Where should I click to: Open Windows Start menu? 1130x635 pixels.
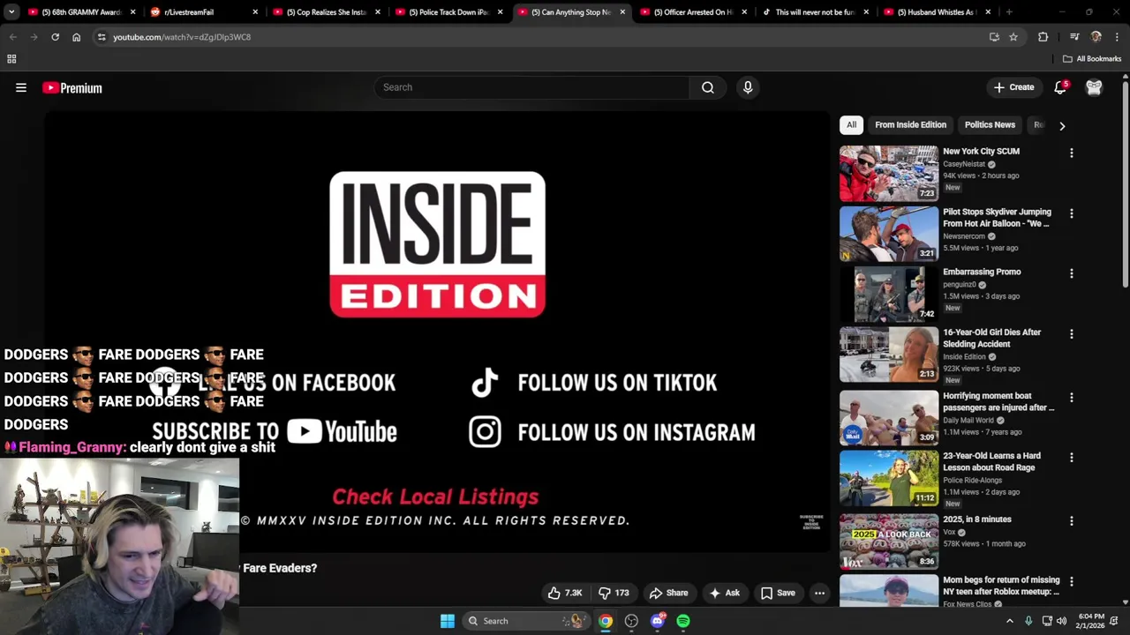point(448,621)
